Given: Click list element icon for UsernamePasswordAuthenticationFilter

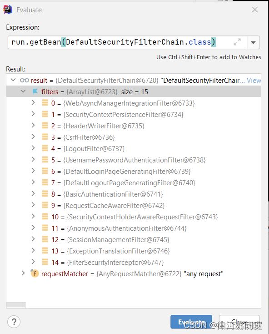Looking at the screenshot, I should (45, 160).
